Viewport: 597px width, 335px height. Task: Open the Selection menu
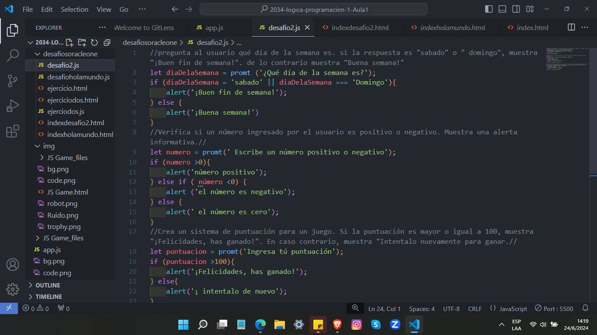(74, 9)
